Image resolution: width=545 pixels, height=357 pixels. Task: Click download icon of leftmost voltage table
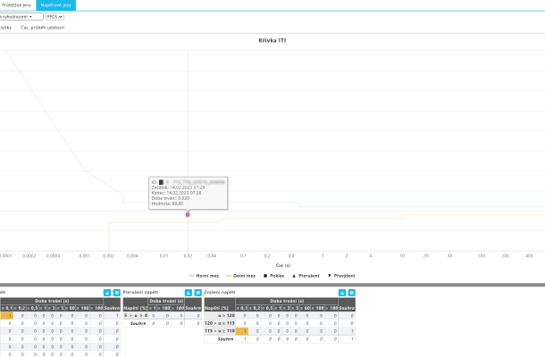tap(106, 293)
